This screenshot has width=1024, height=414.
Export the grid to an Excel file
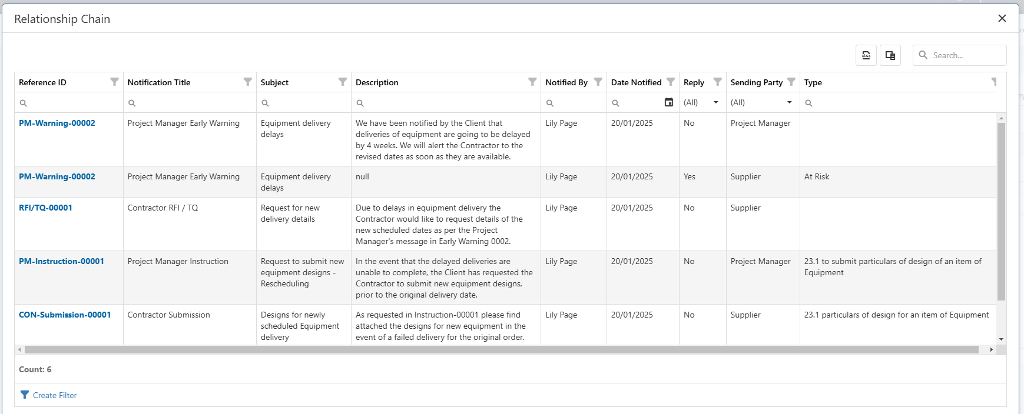tap(866, 55)
